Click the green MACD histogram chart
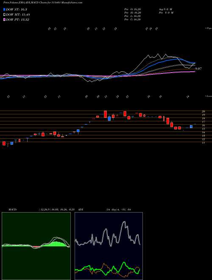This screenshot has height=280, width=212. [x=36, y=246]
